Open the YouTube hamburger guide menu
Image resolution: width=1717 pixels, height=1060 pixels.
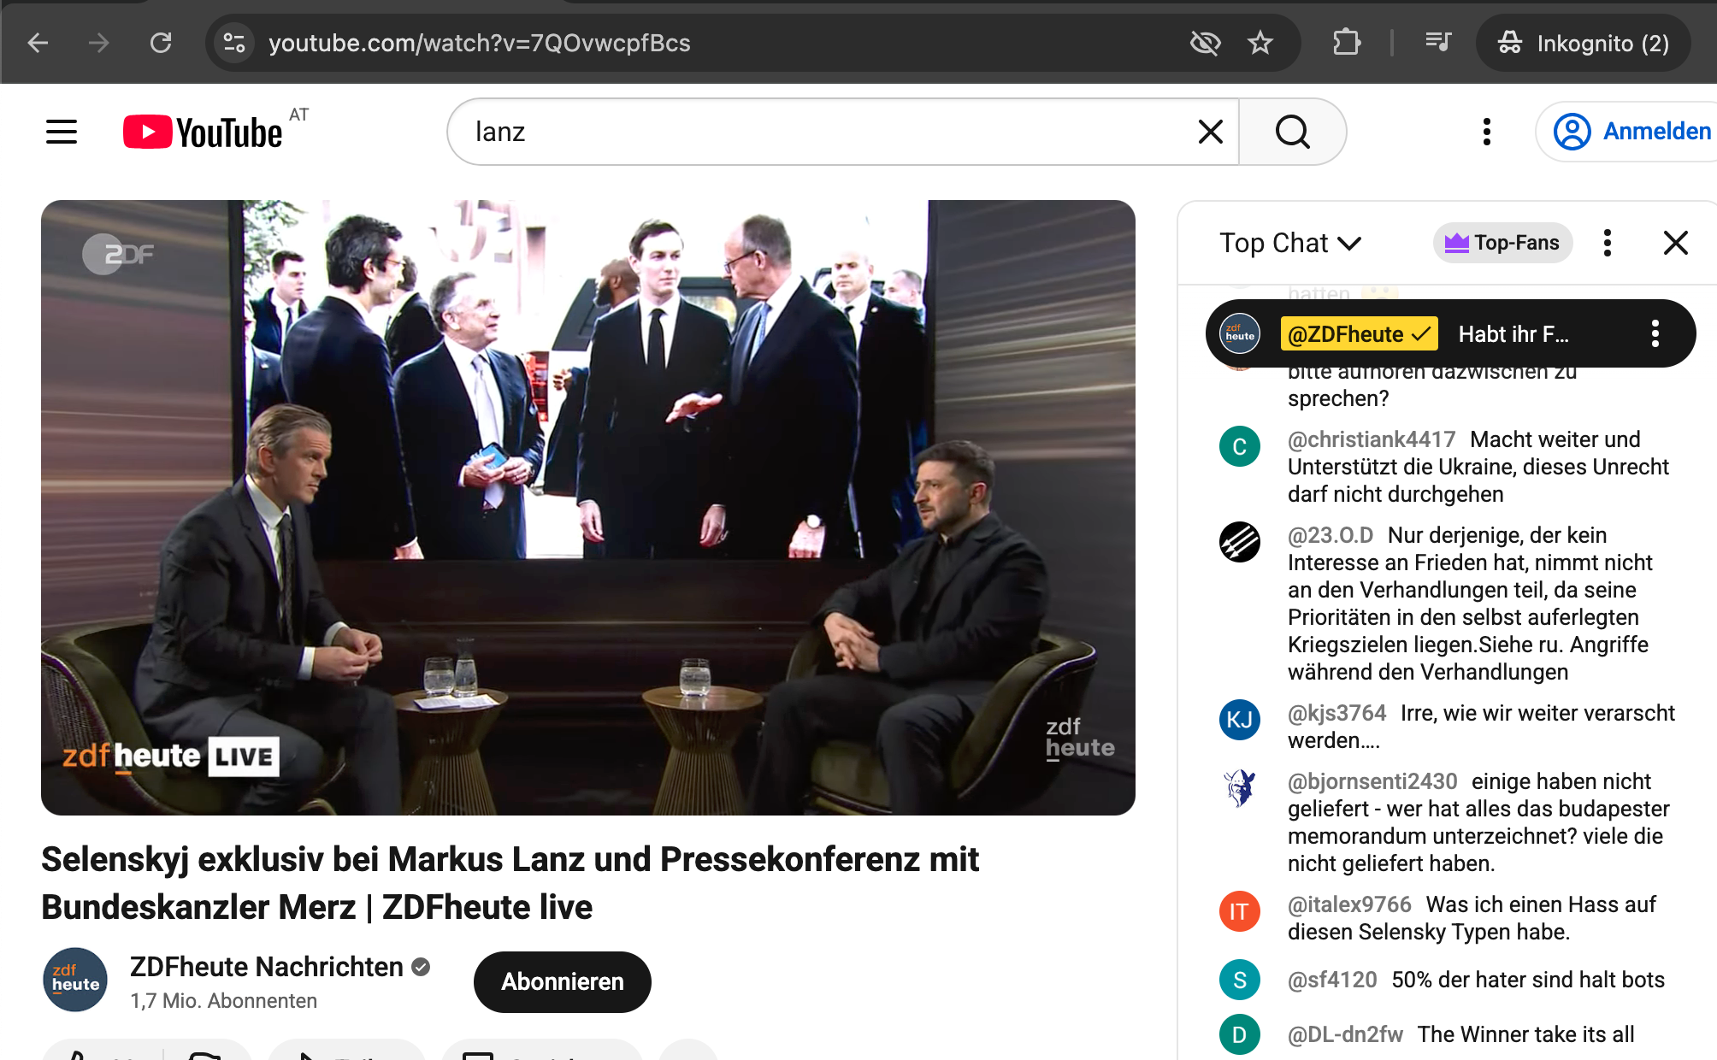pyautogui.click(x=62, y=132)
